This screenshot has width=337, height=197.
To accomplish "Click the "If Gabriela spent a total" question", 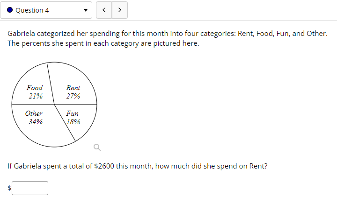I will 138,166.
